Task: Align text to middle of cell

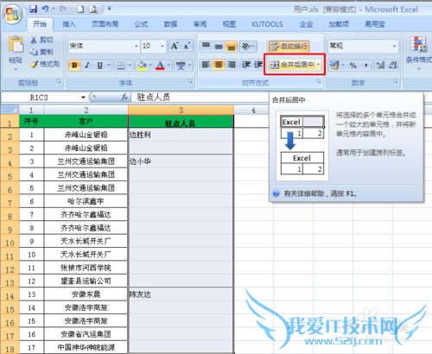Action: click(219, 46)
